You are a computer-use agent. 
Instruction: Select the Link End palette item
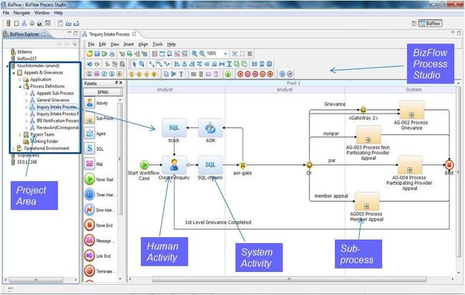(98, 256)
